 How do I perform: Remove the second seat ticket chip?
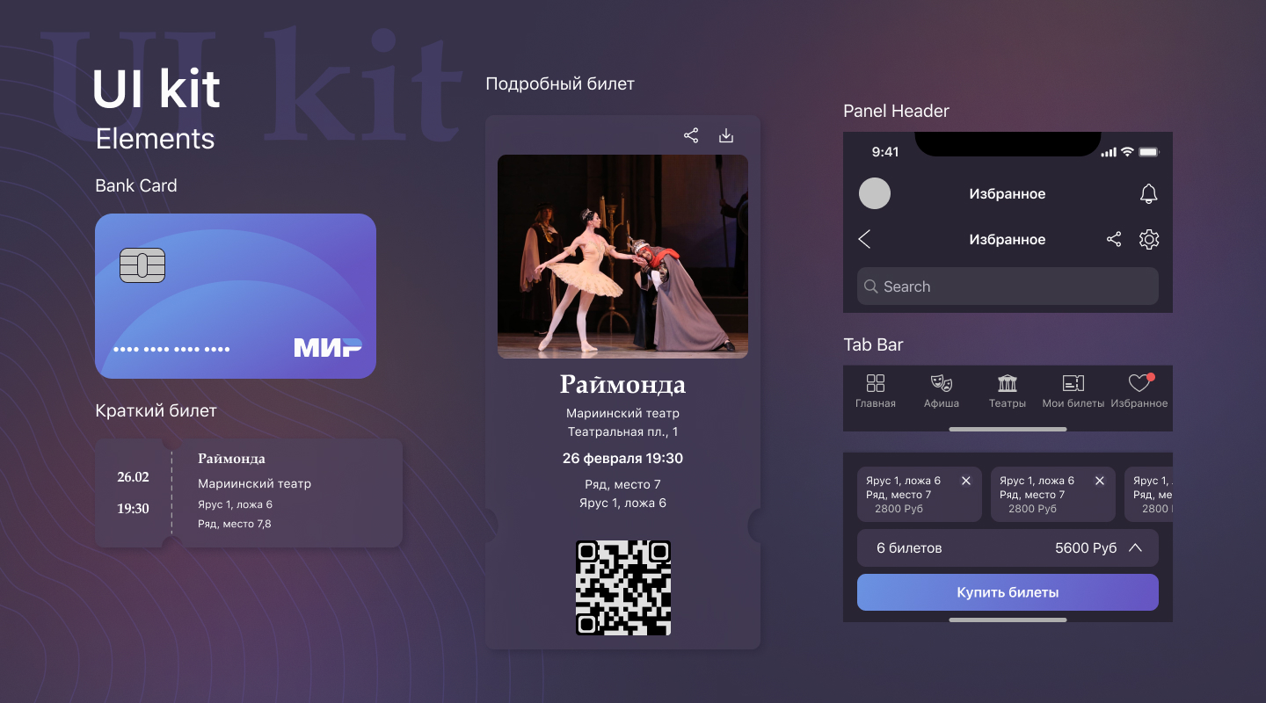[1100, 481]
